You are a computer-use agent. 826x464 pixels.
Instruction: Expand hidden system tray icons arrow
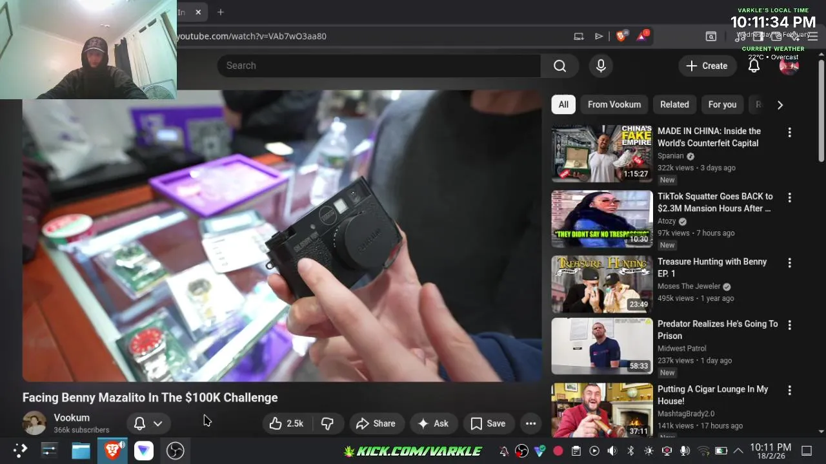pyautogui.click(x=738, y=450)
